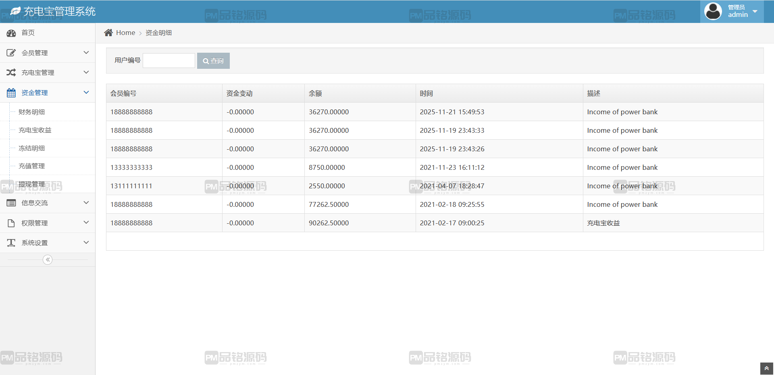Click the calendar icon for 资金管理
774x375 pixels.
point(11,93)
